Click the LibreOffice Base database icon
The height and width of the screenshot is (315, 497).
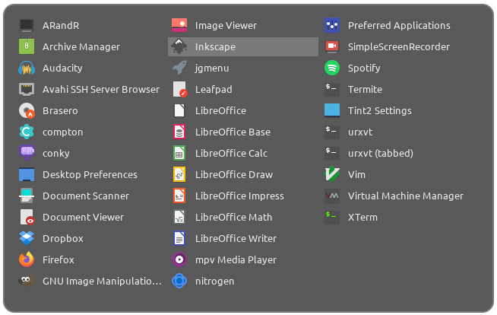point(179,132)
